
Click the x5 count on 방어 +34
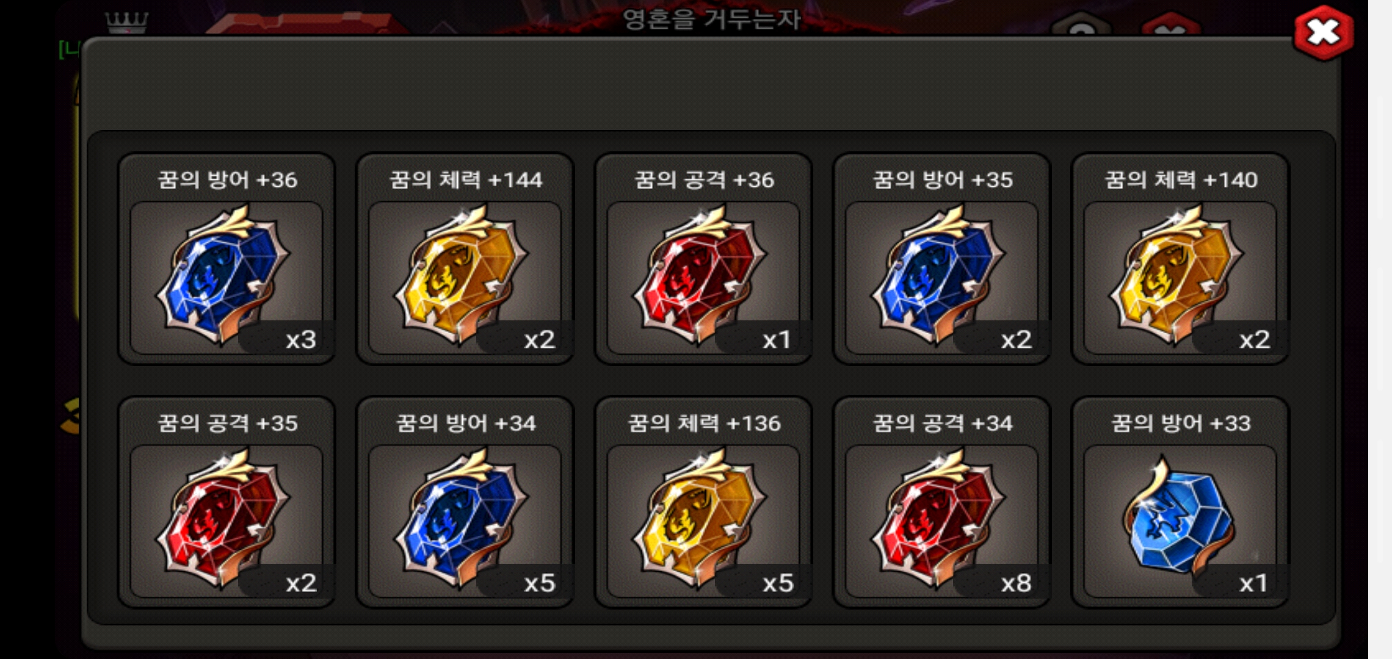click(x=540, y=583)
